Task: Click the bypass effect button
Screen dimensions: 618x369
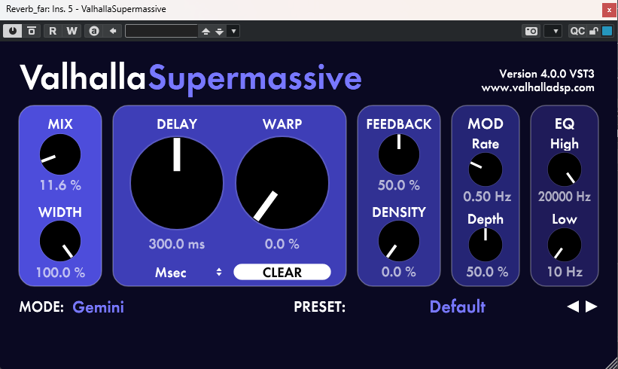Action: pos(32,31)
